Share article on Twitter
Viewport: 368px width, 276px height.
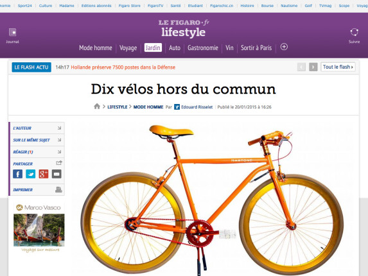click(x=31, y=174)
